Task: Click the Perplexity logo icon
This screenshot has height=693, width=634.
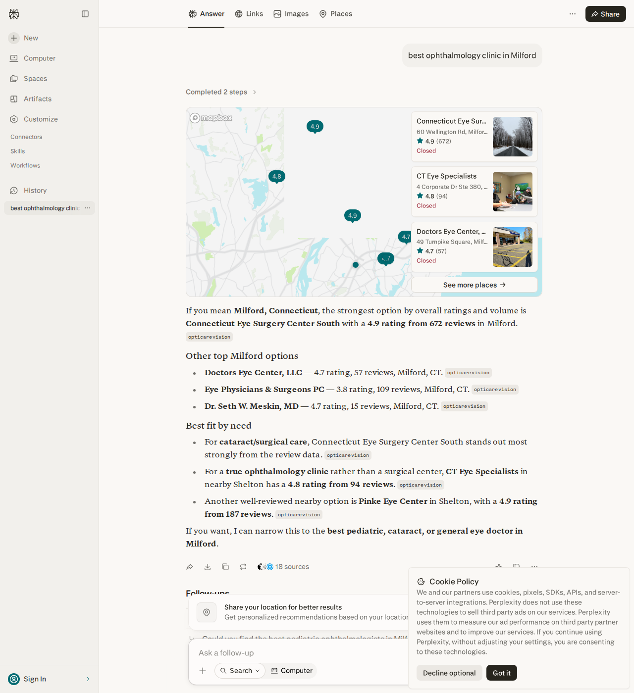Action: (14, 14)
